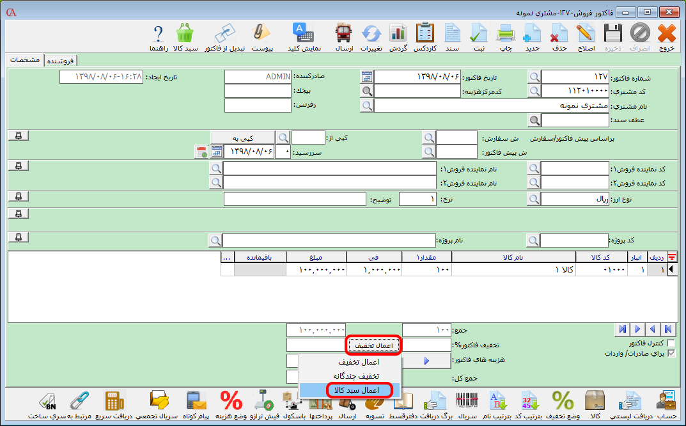Open calendar picker next to تاریخ فاکتور
The width and height of the screenshot is (686, 426).
(366, 77)
